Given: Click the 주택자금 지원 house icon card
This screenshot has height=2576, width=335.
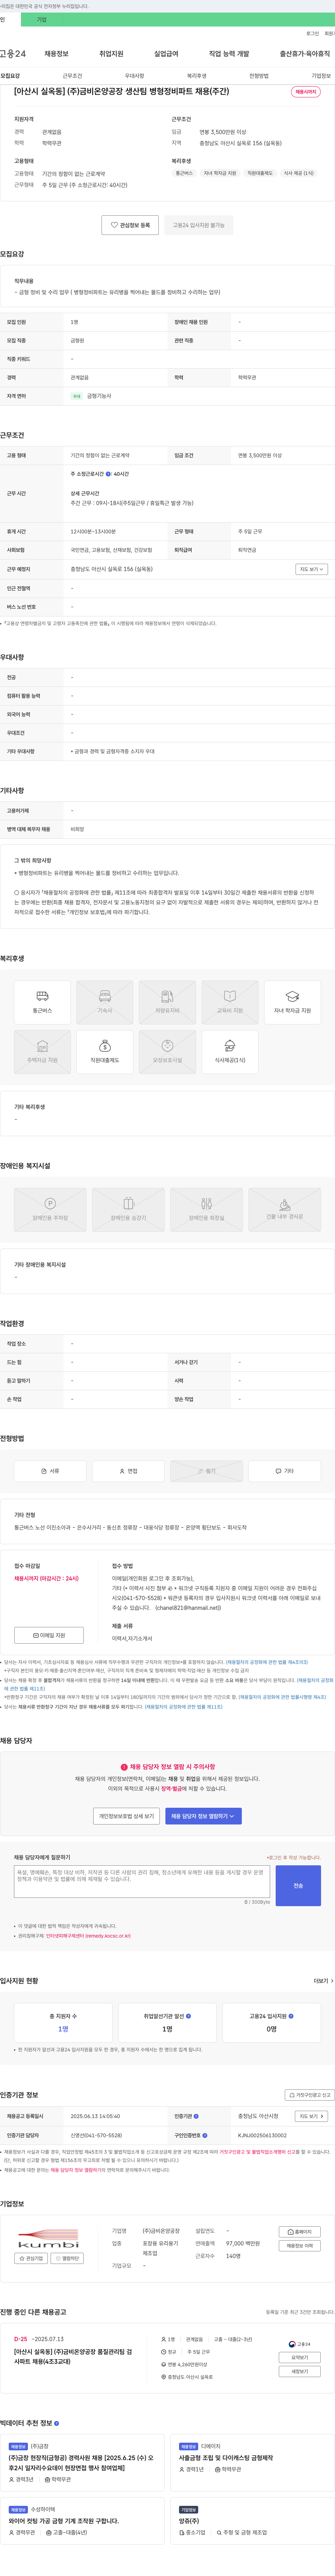Looking at the screenshot, I should coord(42,1052).
